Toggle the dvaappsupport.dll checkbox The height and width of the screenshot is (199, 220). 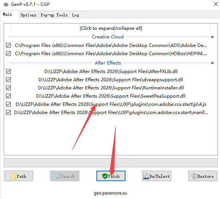click(9, 80)
